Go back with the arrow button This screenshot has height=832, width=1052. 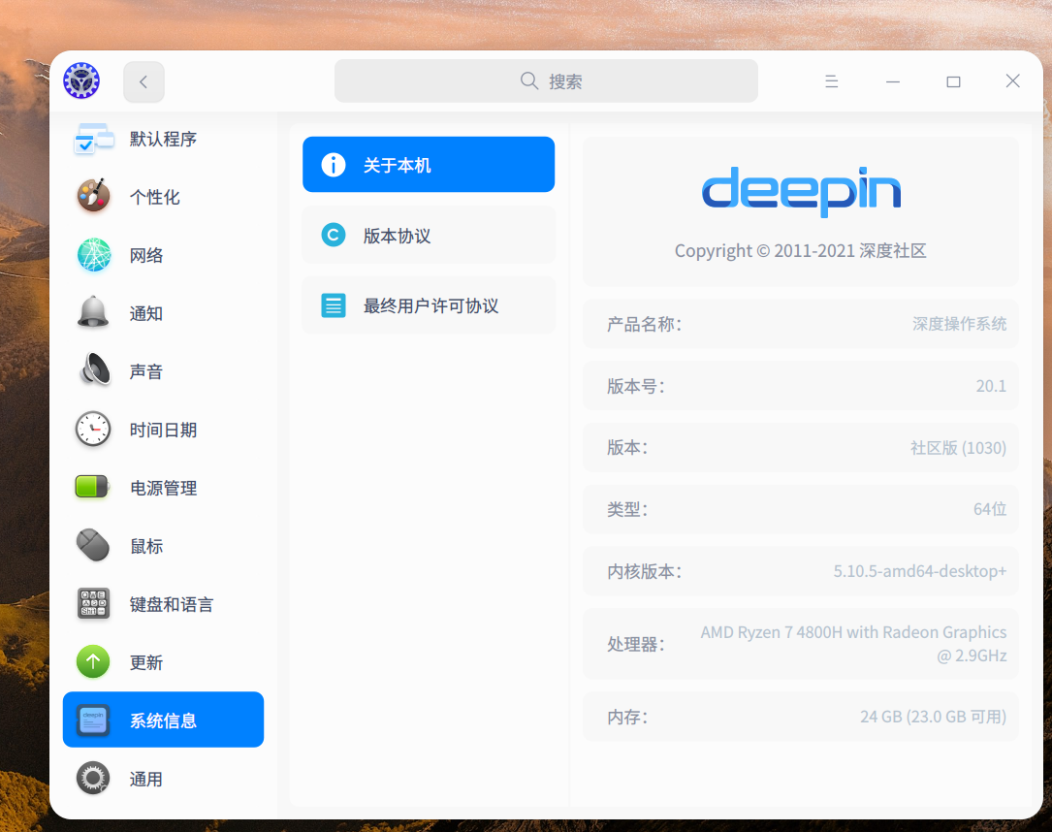click(143, 81)
